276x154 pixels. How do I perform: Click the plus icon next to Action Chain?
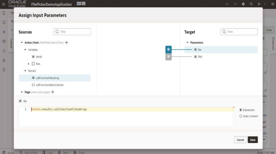click(66, 43)
